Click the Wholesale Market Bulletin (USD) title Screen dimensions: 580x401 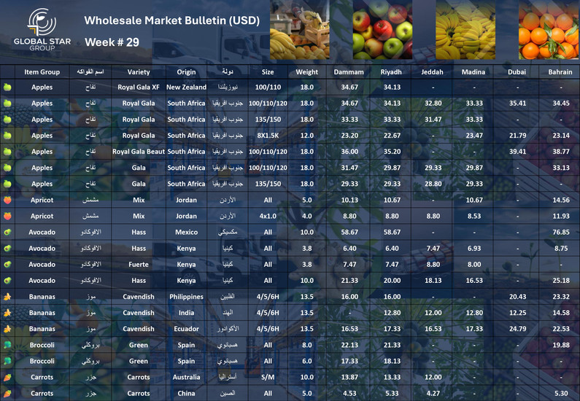[x=172, y=20]
